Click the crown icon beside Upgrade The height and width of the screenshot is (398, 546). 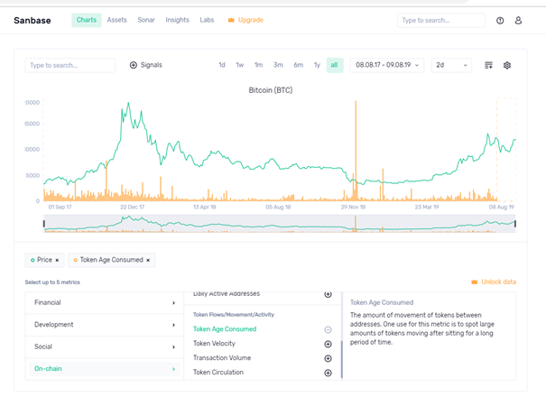pos(231,20)
